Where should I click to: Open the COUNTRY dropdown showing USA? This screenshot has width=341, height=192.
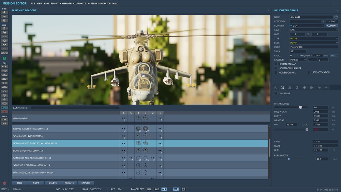click(307, 26)
